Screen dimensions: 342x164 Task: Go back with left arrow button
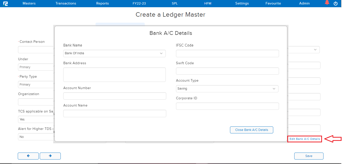(x=28, y=156)
